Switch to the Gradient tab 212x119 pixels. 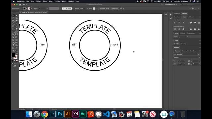(x=183, y=33)
